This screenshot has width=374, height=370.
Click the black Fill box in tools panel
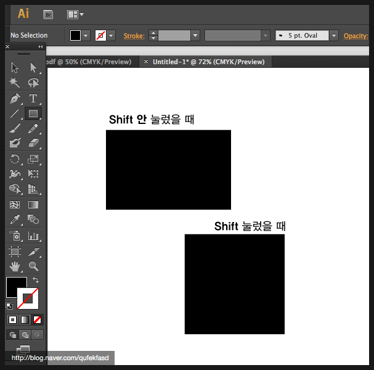pyautogui.click(x=15, y=284)
